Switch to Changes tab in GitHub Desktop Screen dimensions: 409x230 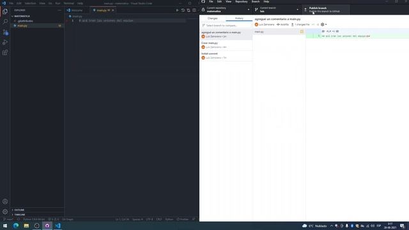pyautogui.click(x=213, y=19)
